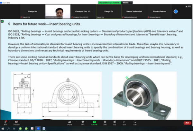Select the Chuanyu Zou participant tile
193x132 pixels.
click(x=83, y=12)
